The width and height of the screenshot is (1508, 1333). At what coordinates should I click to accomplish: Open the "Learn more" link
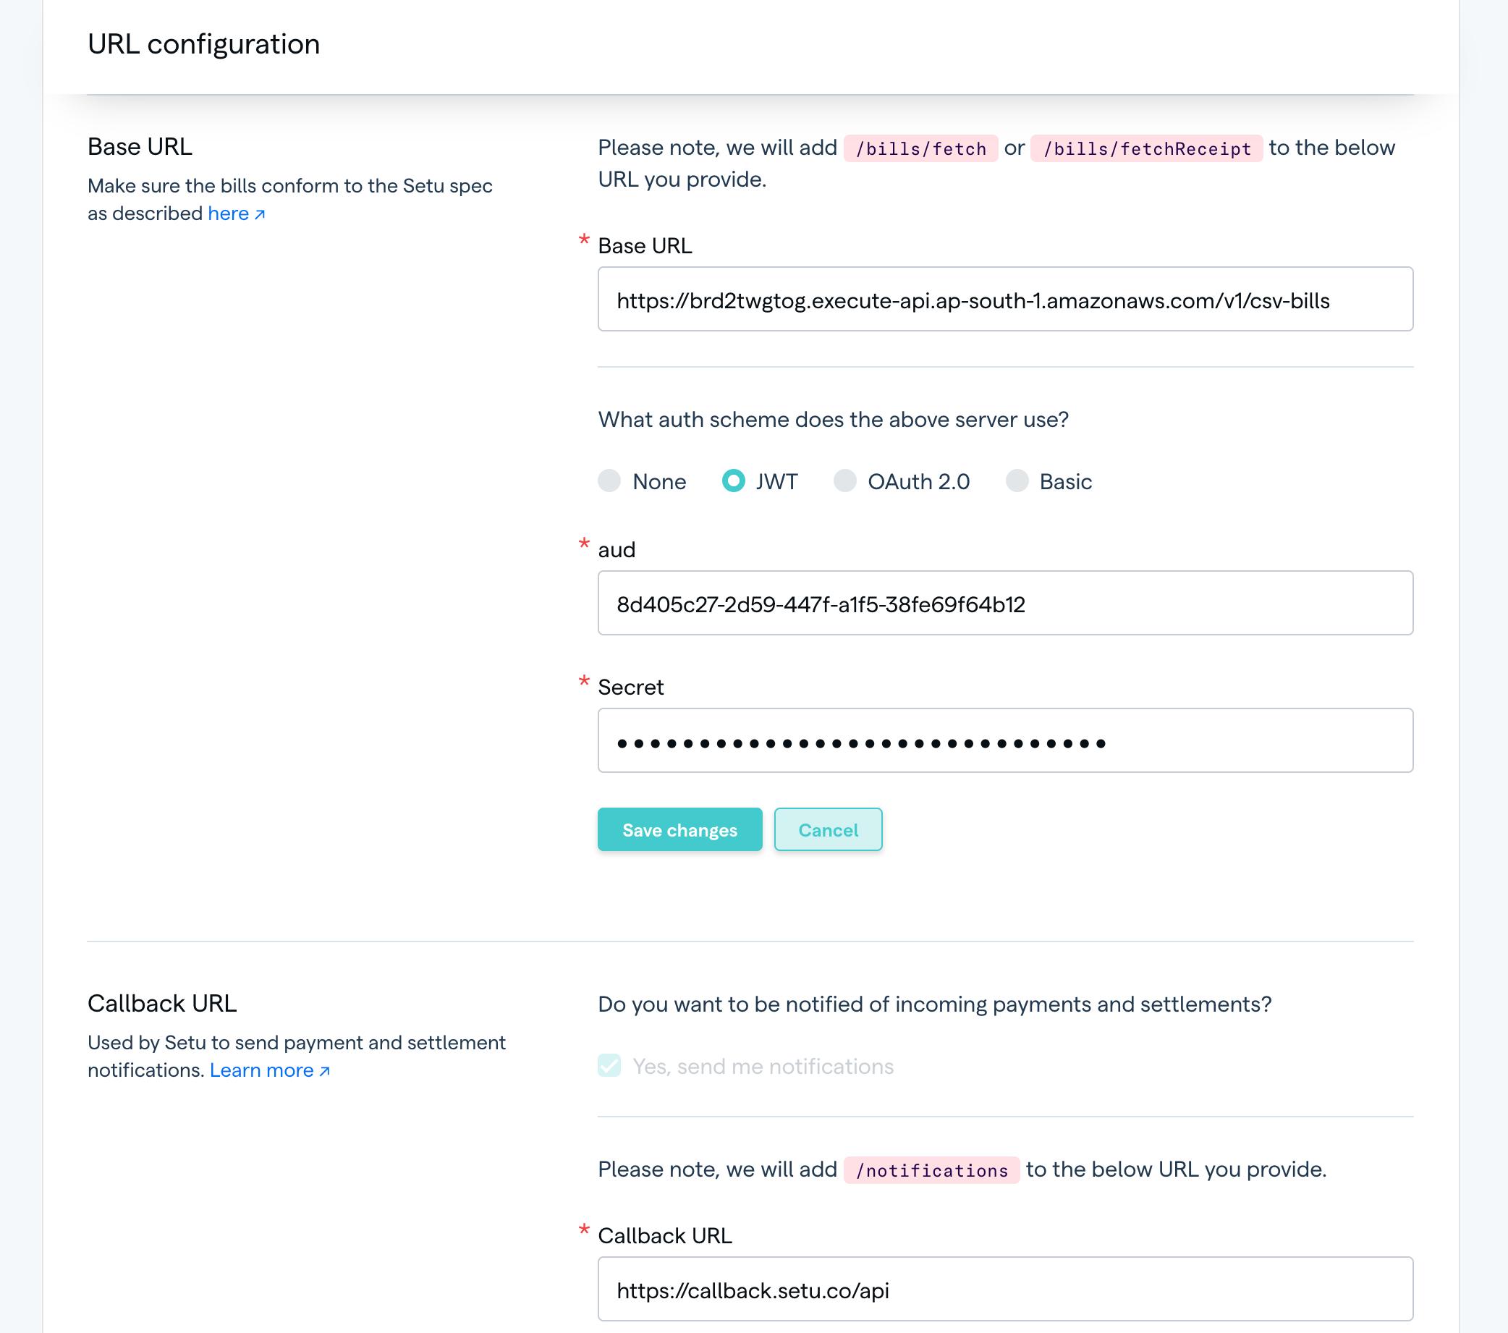click(262, 1070)
